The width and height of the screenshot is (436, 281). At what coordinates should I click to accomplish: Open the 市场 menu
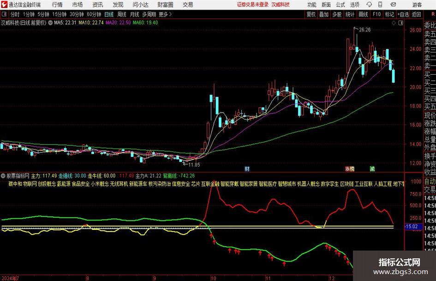78,5
